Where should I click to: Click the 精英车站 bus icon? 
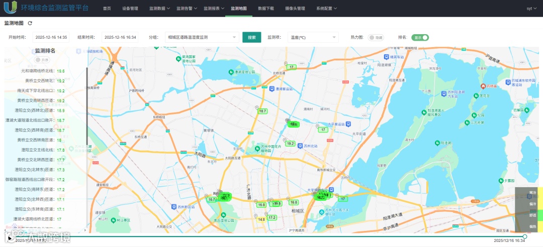point(386,56)
